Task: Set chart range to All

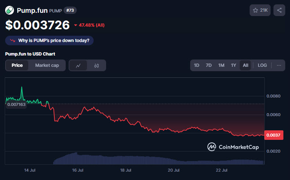Action: 246,65
